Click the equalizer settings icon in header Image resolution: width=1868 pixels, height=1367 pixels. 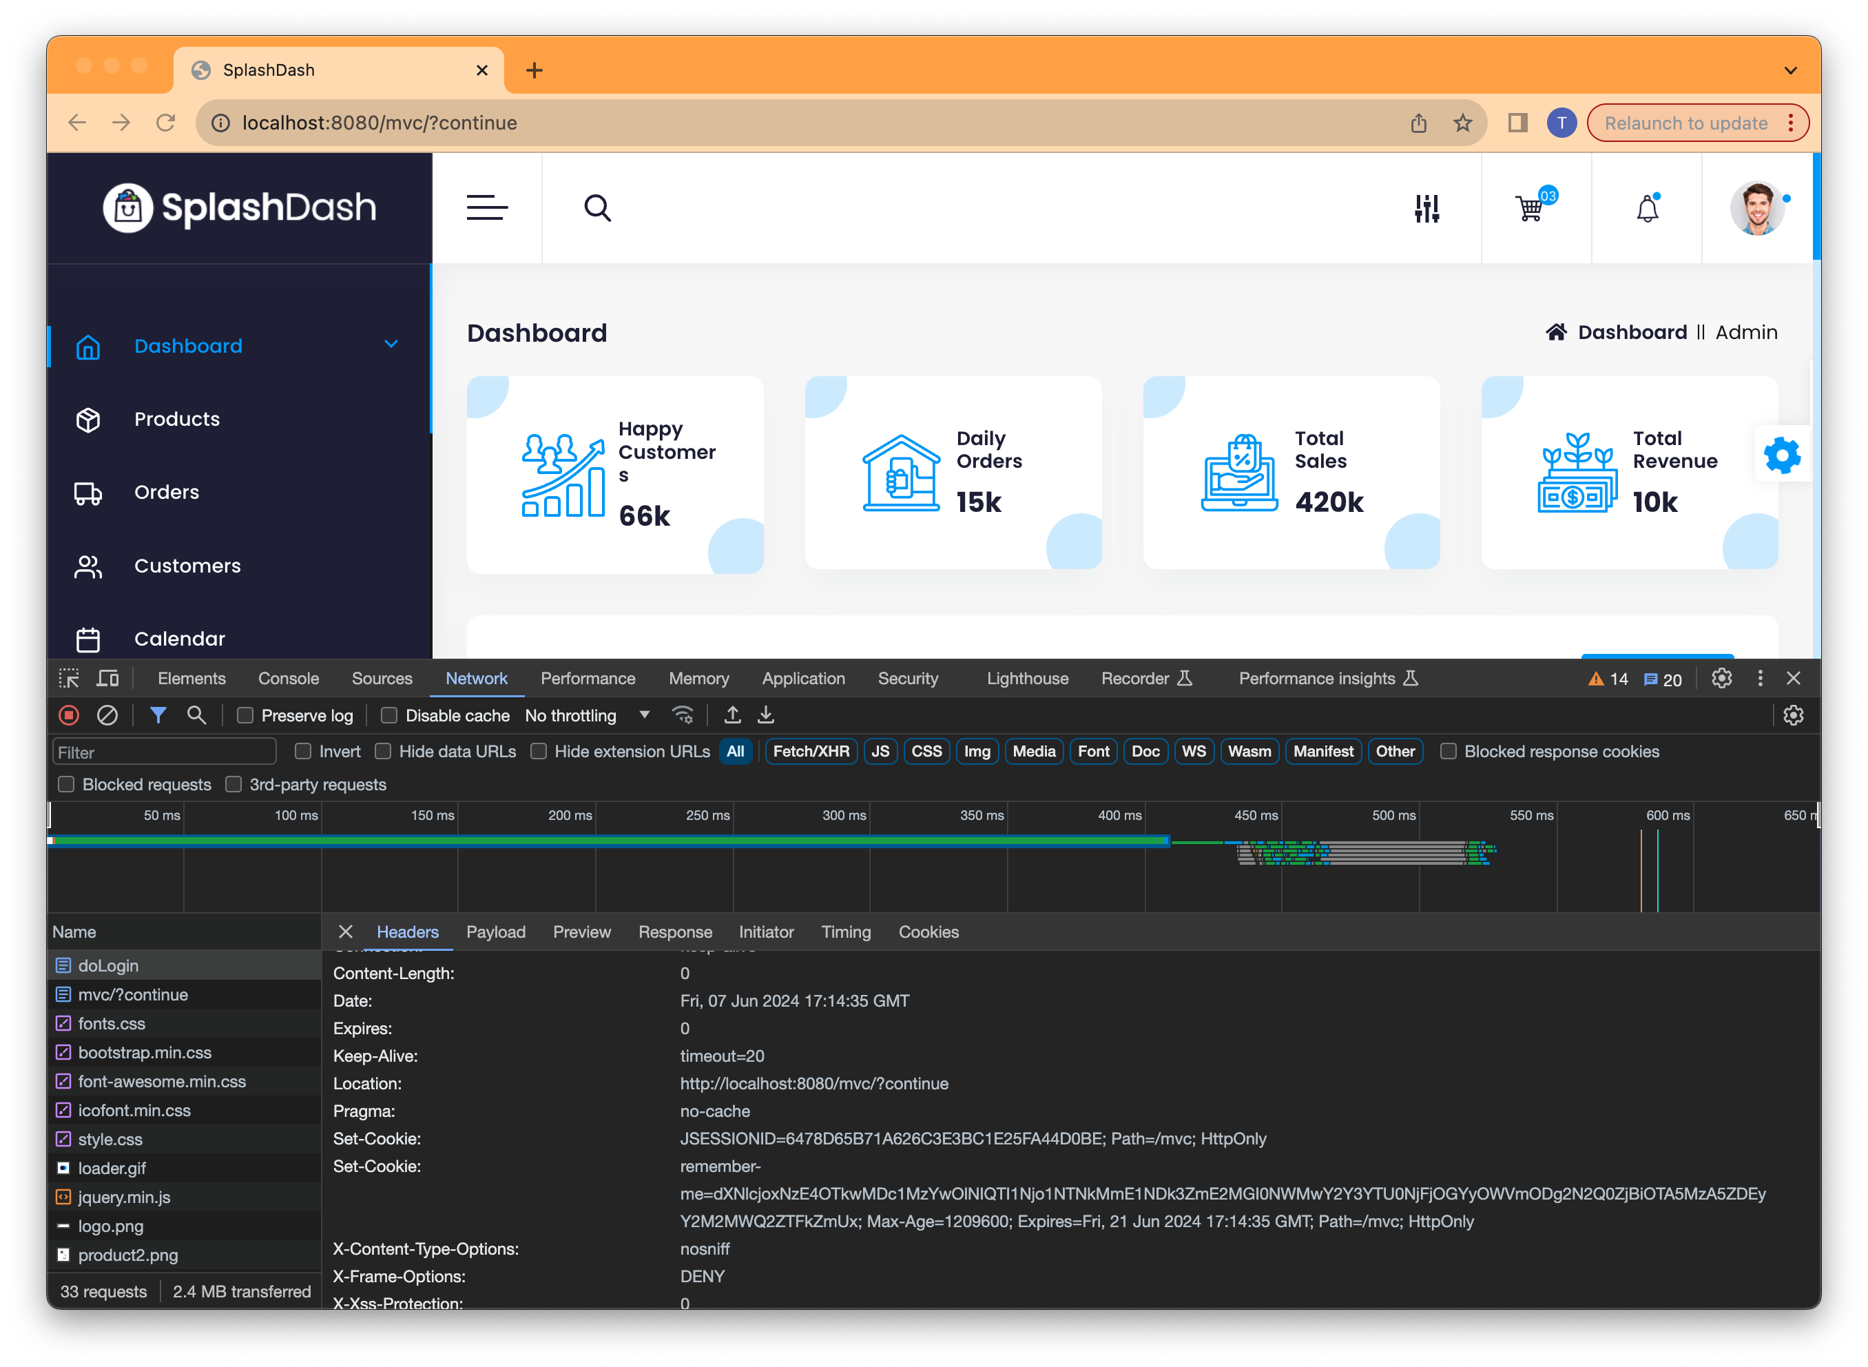coord(1426,207)
